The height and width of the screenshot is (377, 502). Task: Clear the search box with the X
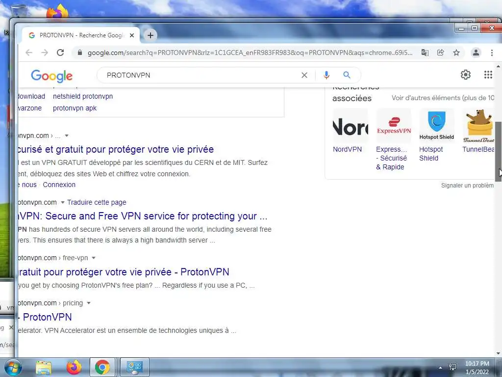[304, 75]
